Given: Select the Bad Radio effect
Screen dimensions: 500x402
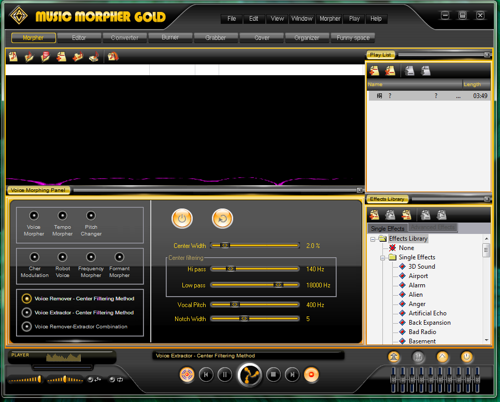Looking at the screenshot, I should 422,332.
